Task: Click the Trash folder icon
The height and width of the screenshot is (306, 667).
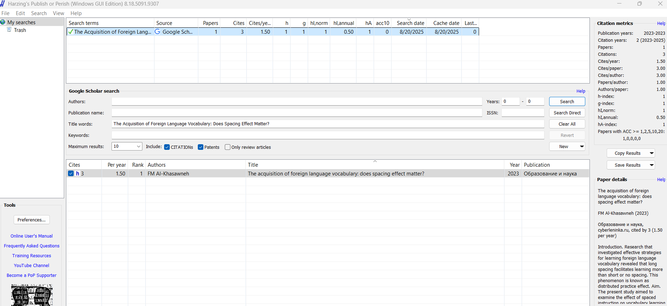Action: tap(9, 30)
